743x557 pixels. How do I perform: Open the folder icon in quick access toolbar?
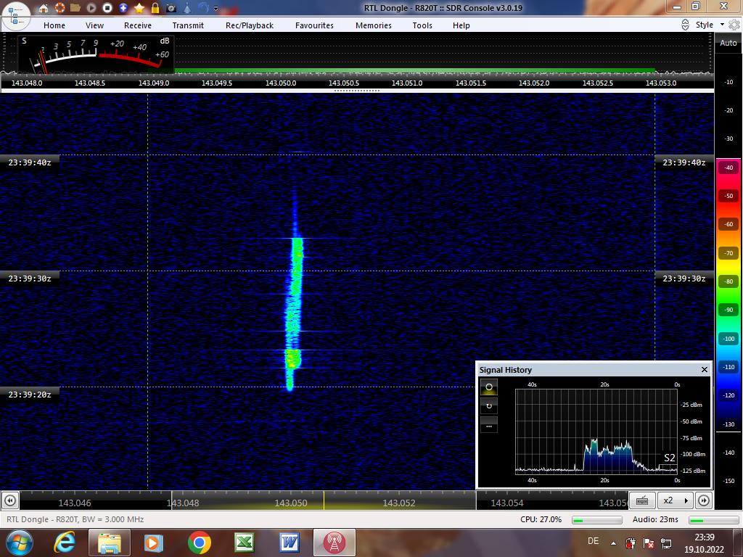(75, 7)
